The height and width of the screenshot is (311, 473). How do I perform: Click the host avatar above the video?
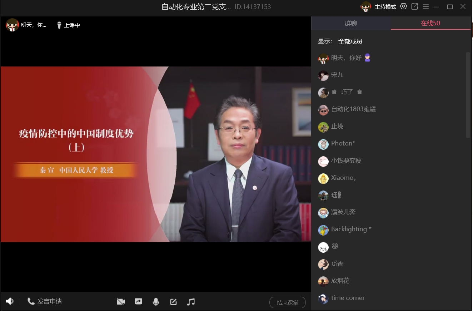pyautogui.click(x=12, y=25)
